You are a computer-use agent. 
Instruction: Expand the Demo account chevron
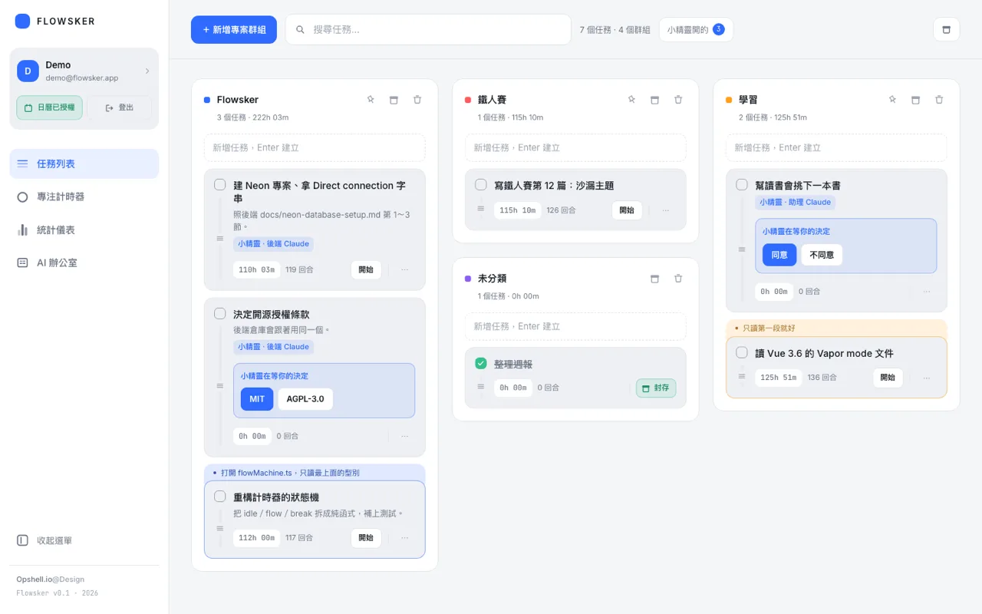coord(147,71)
